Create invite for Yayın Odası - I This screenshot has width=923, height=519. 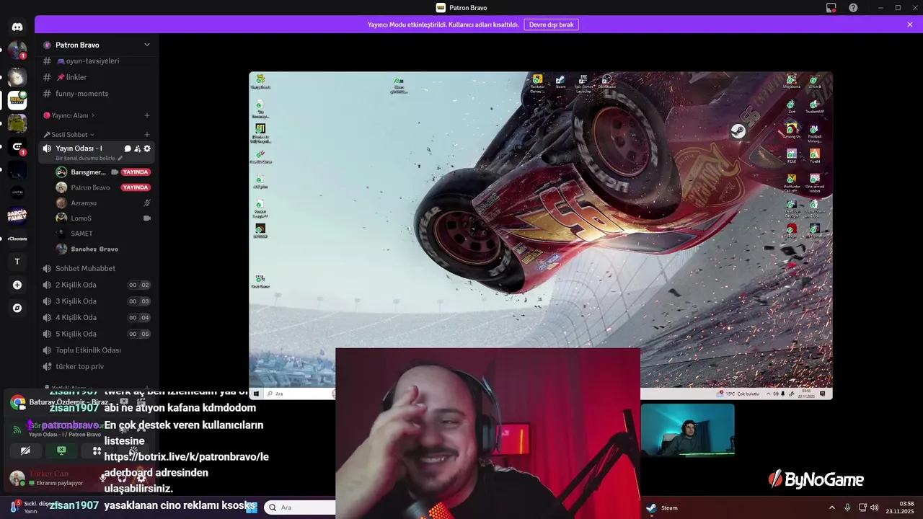pos(138,148)
